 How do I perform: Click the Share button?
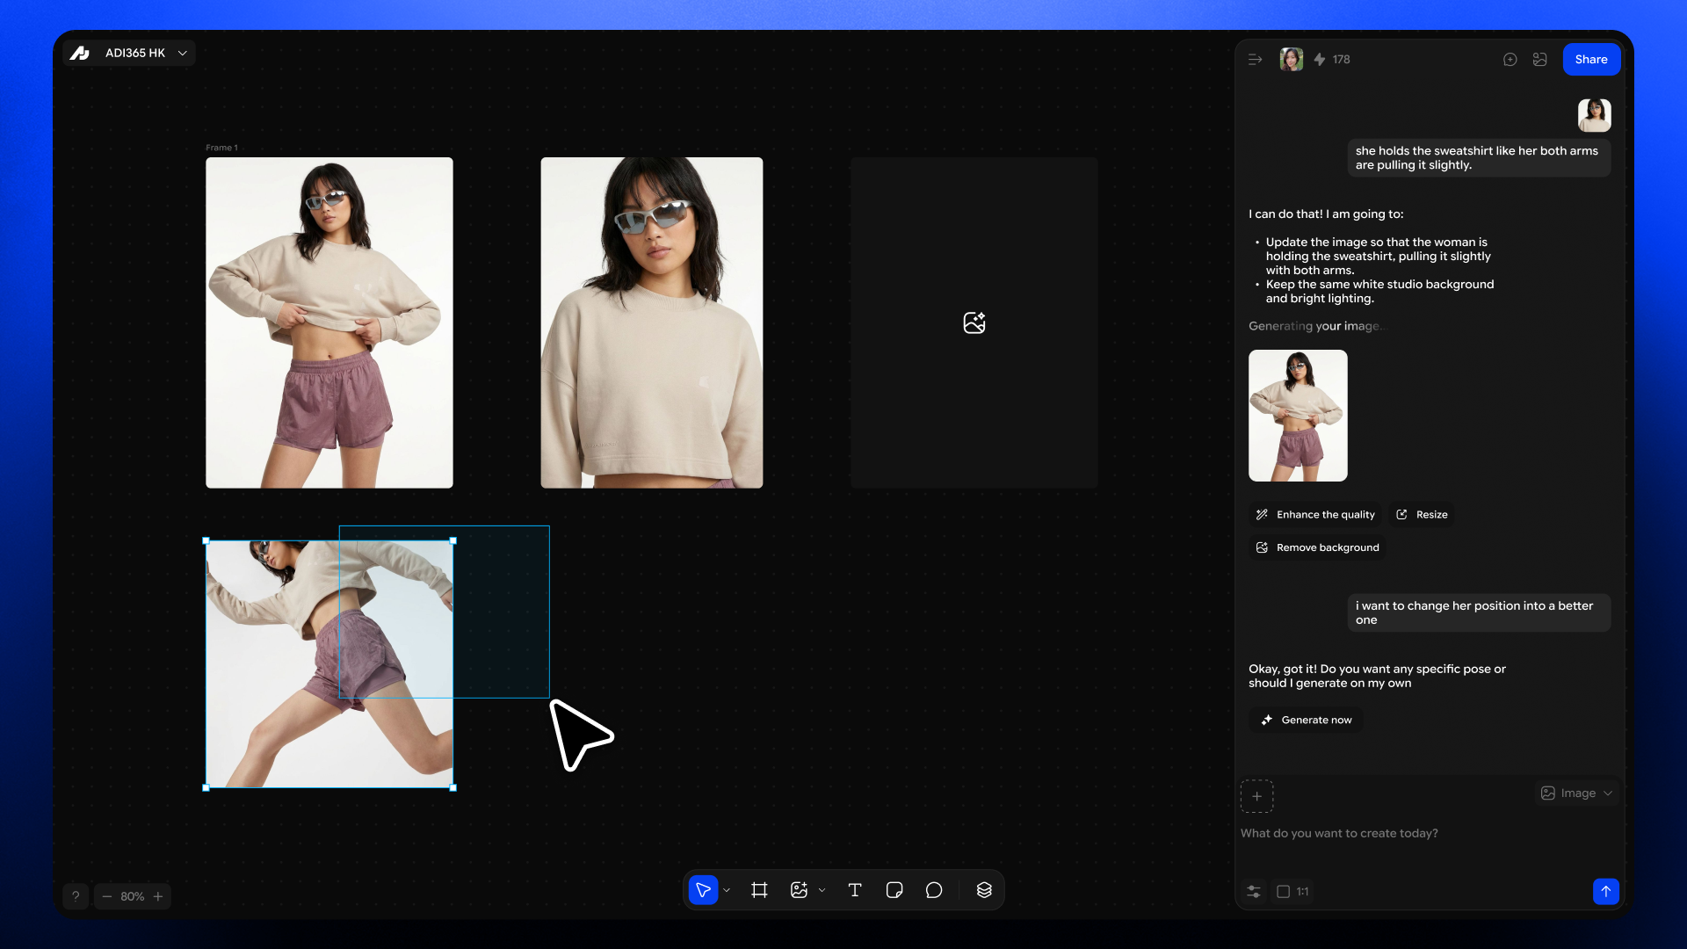click(1591, 59)
